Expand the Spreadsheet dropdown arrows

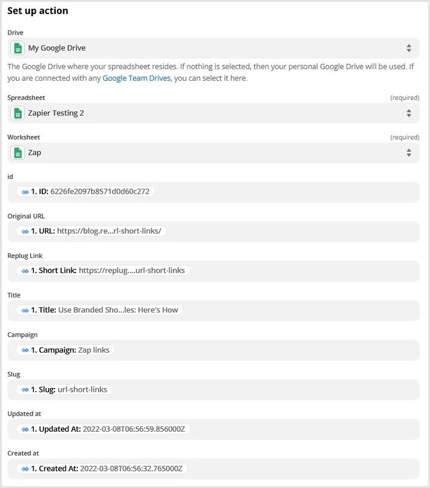tap(409, 113)
